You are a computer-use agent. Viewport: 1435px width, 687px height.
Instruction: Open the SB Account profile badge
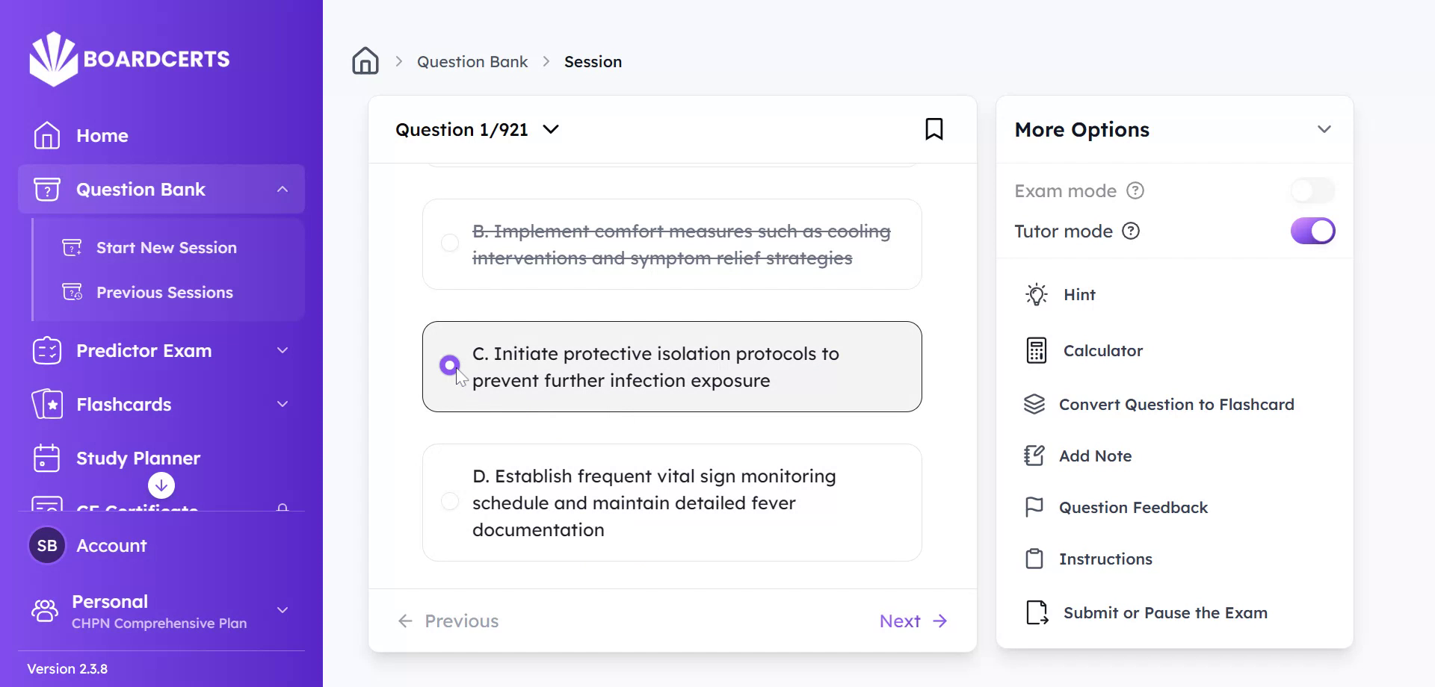(46, 545)
